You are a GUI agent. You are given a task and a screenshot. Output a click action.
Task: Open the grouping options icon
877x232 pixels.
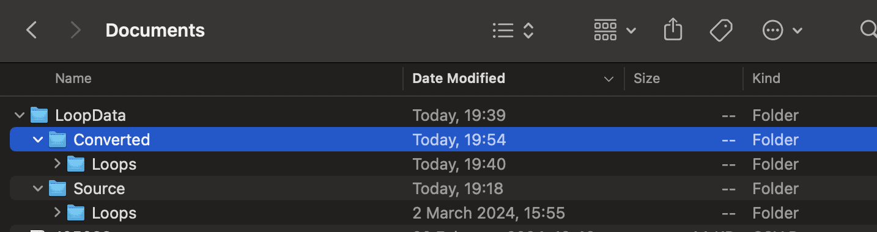point(615,30)
